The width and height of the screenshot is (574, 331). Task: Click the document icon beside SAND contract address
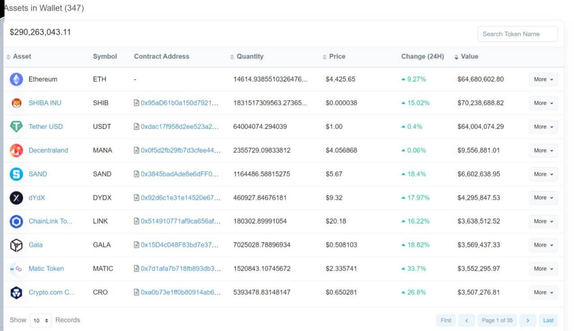[x=136, y=174]
